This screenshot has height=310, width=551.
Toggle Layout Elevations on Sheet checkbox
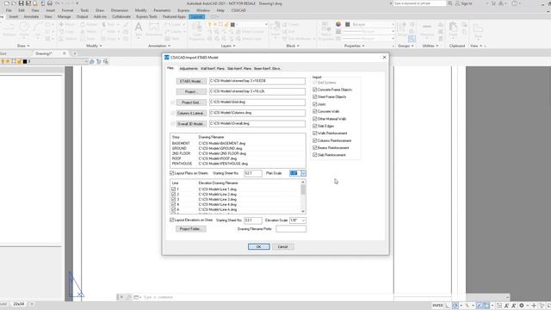(x=172, y=220)
